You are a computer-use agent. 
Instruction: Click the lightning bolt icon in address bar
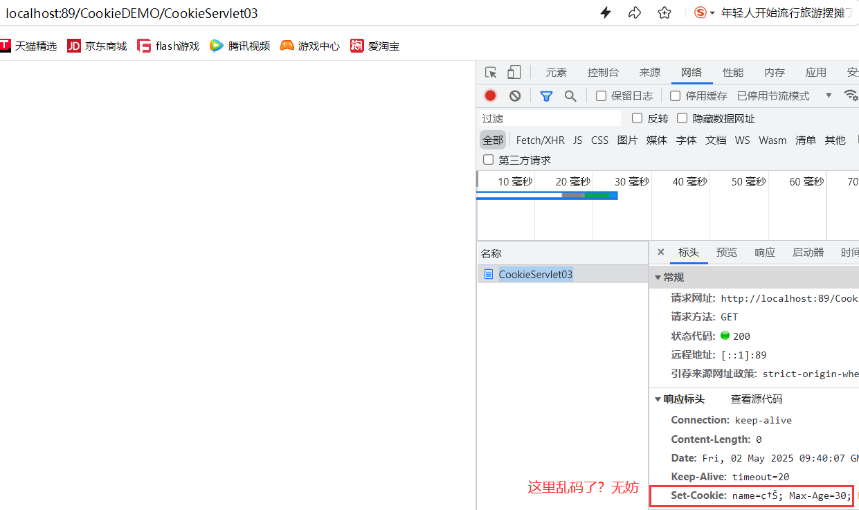tap(606, 12)
